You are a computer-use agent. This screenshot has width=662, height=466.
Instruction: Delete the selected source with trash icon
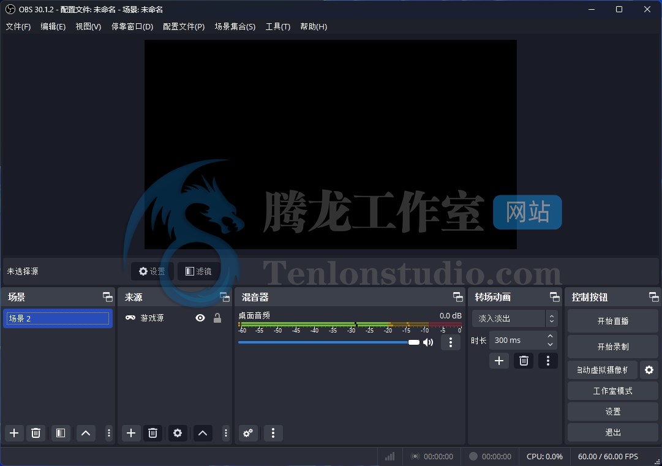[153, 433]
